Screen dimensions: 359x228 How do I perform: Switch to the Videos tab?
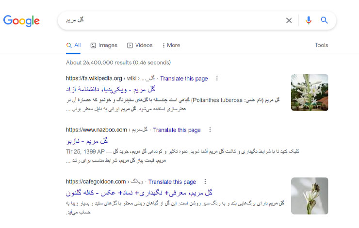tap(140, 45)
